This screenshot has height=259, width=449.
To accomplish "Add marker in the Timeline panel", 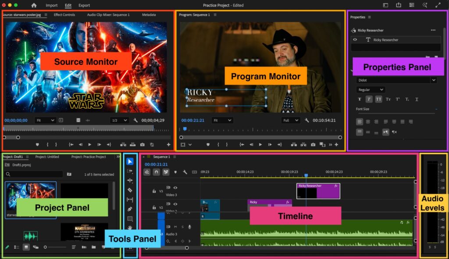I will [x=175, y=172].
